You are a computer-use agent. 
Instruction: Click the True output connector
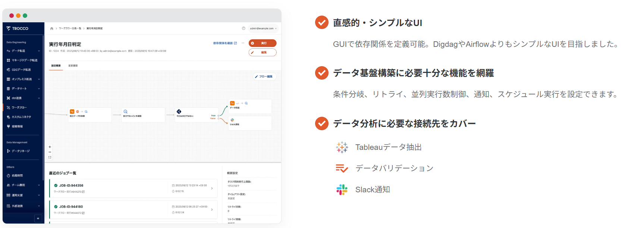coord(219,115)
